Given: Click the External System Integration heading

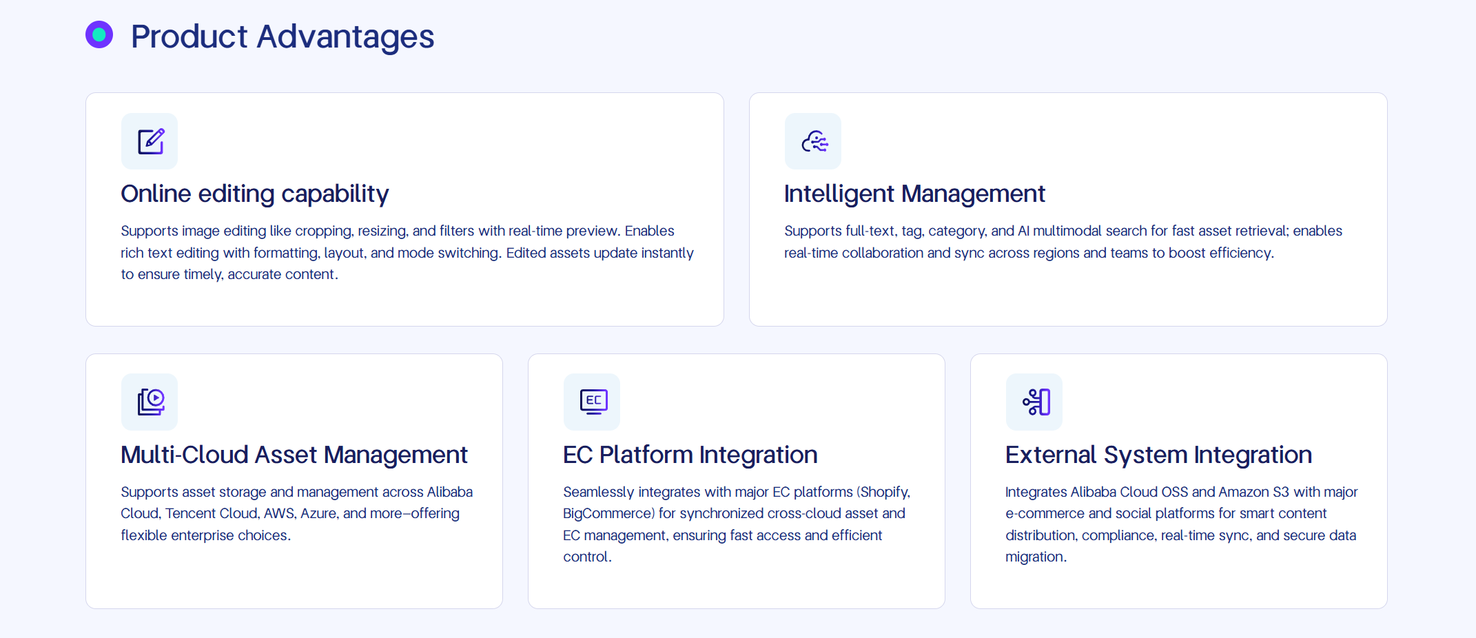Looking at the screenshot, I should point(1158,455).
